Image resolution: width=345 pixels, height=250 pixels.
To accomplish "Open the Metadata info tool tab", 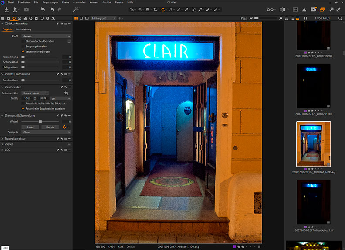I will click(47, 18).
